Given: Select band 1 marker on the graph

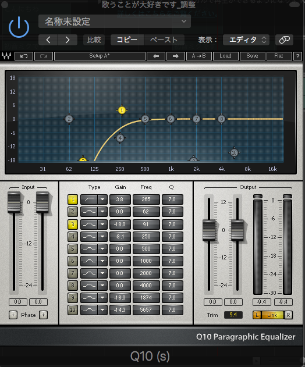Looking at the screenshot, I should click(122, 110).
